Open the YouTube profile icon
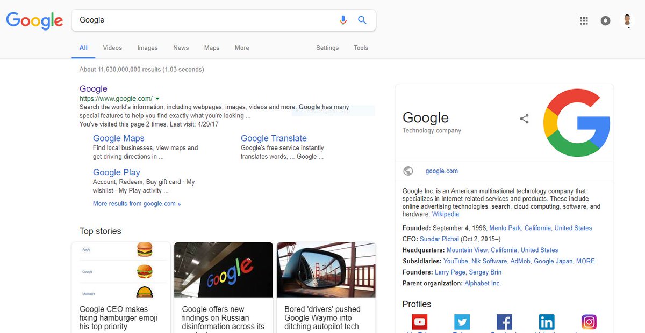This screenshot has width=645, height=333. [x=419, y=322]
